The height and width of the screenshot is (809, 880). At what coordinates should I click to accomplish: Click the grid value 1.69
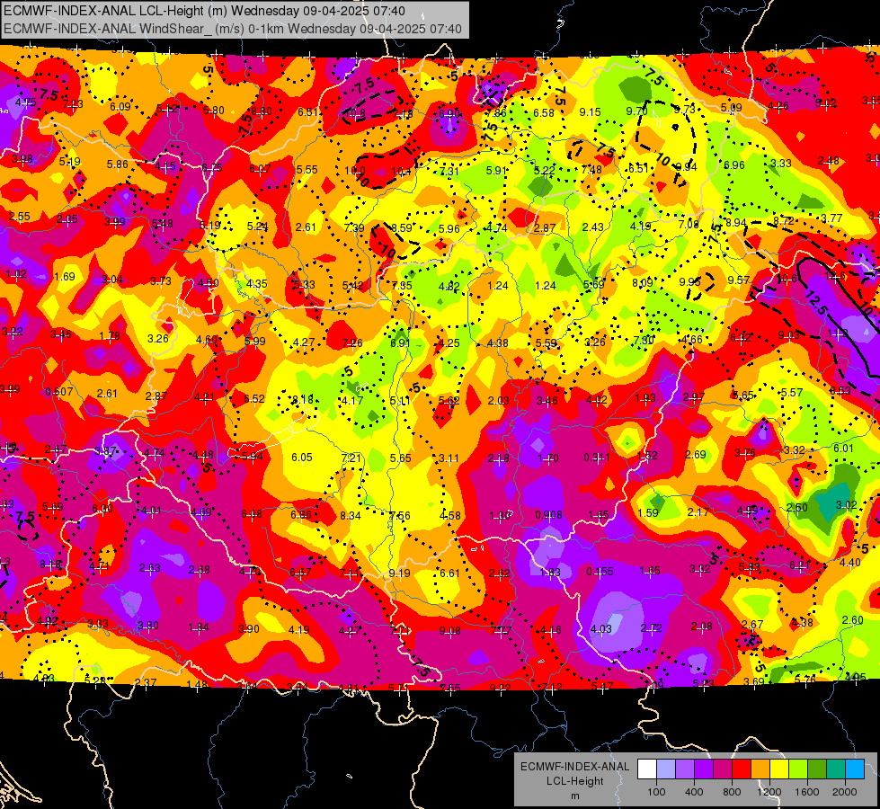(65, 276)
